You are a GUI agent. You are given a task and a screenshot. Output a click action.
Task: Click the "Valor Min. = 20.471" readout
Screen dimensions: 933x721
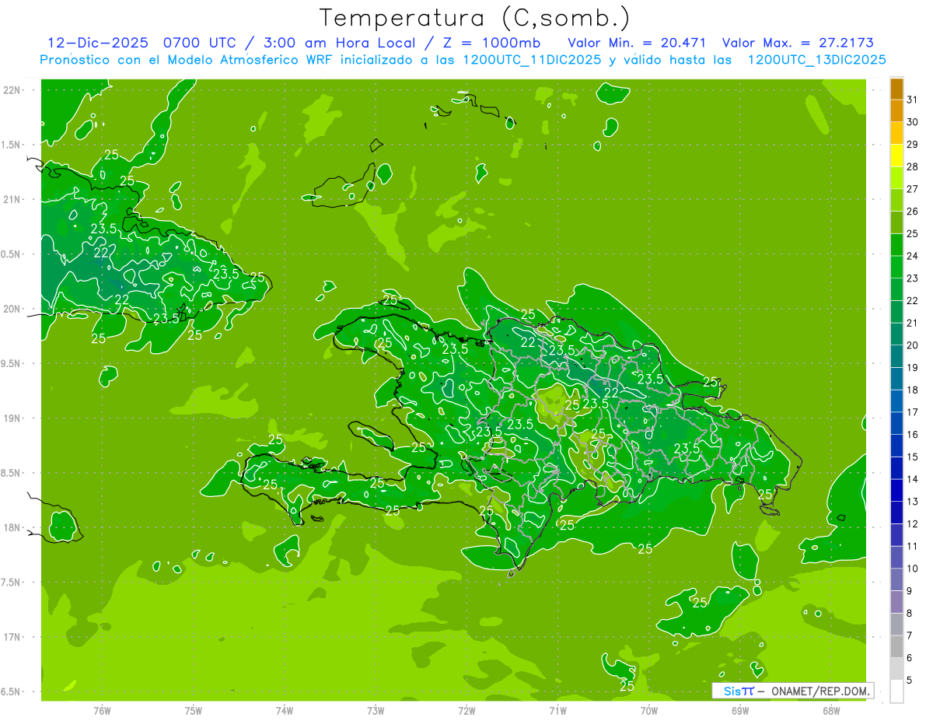pyautogui.click(x=638, y=43)
